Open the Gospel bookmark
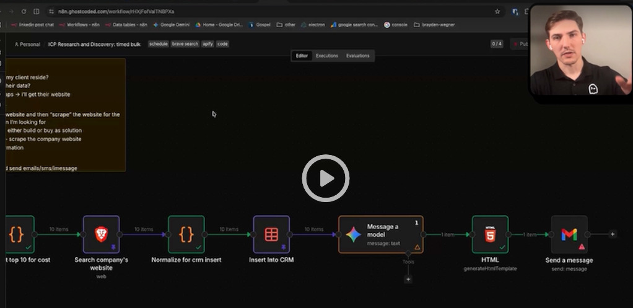 (260, 25)
